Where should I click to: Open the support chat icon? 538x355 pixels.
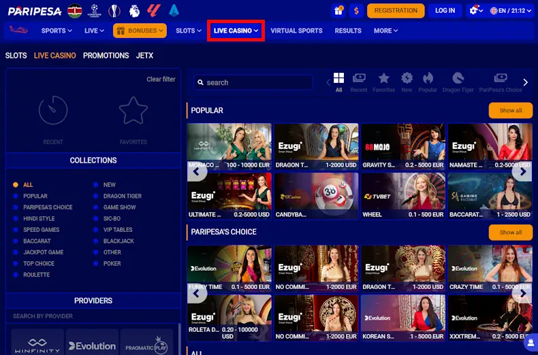click(531, 342)
